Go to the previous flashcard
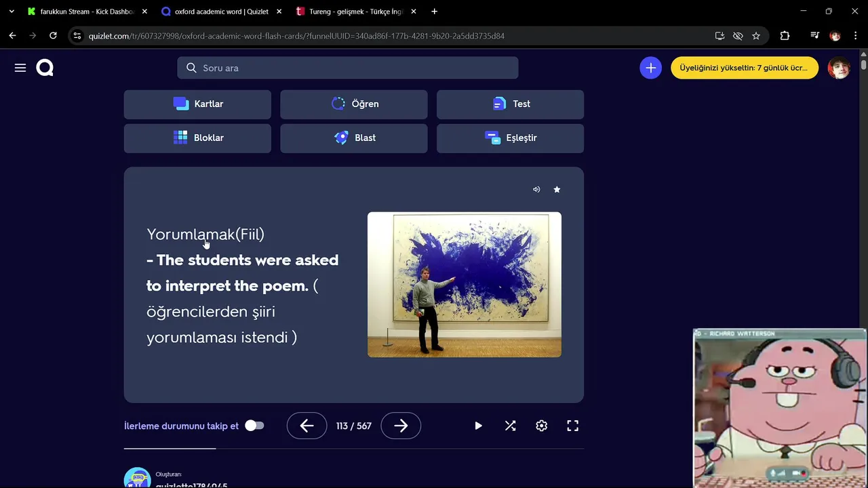The width and height of the screenshot is (868, 488). click(307, 426)
